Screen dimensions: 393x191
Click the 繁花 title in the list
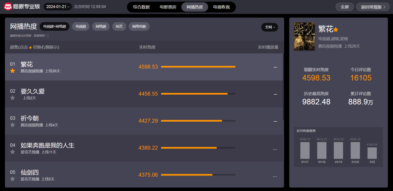pos(27,64)
